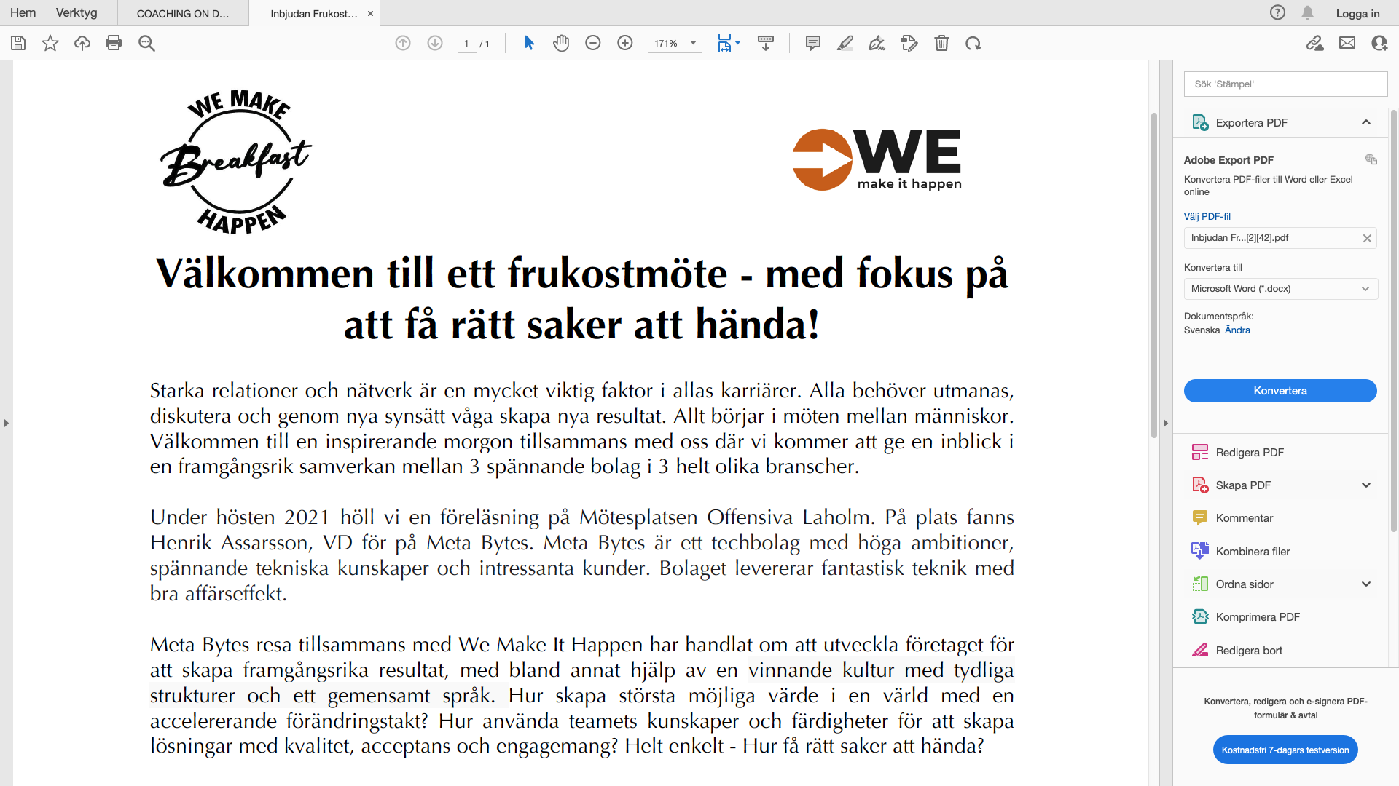Open the notifications bell

(x=1308, y=13)
